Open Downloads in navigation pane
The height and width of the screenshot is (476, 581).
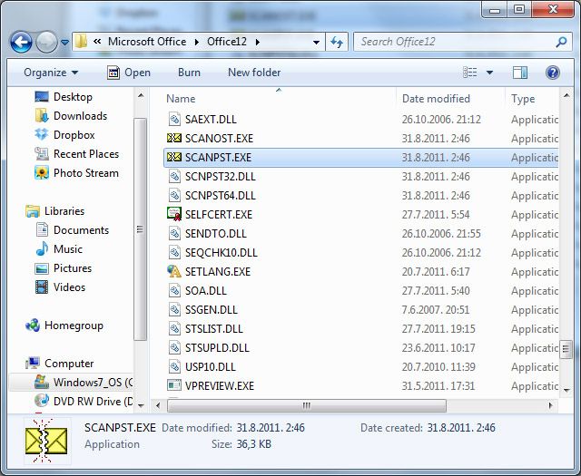pos(71,116)
